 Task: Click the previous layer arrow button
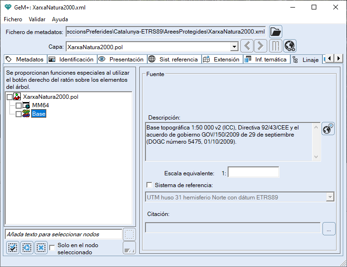pos(247,46)
